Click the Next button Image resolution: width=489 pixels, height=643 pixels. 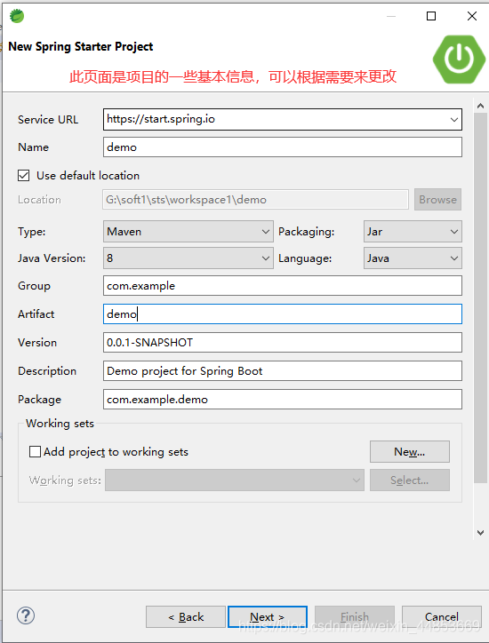(x=268, y=616)
